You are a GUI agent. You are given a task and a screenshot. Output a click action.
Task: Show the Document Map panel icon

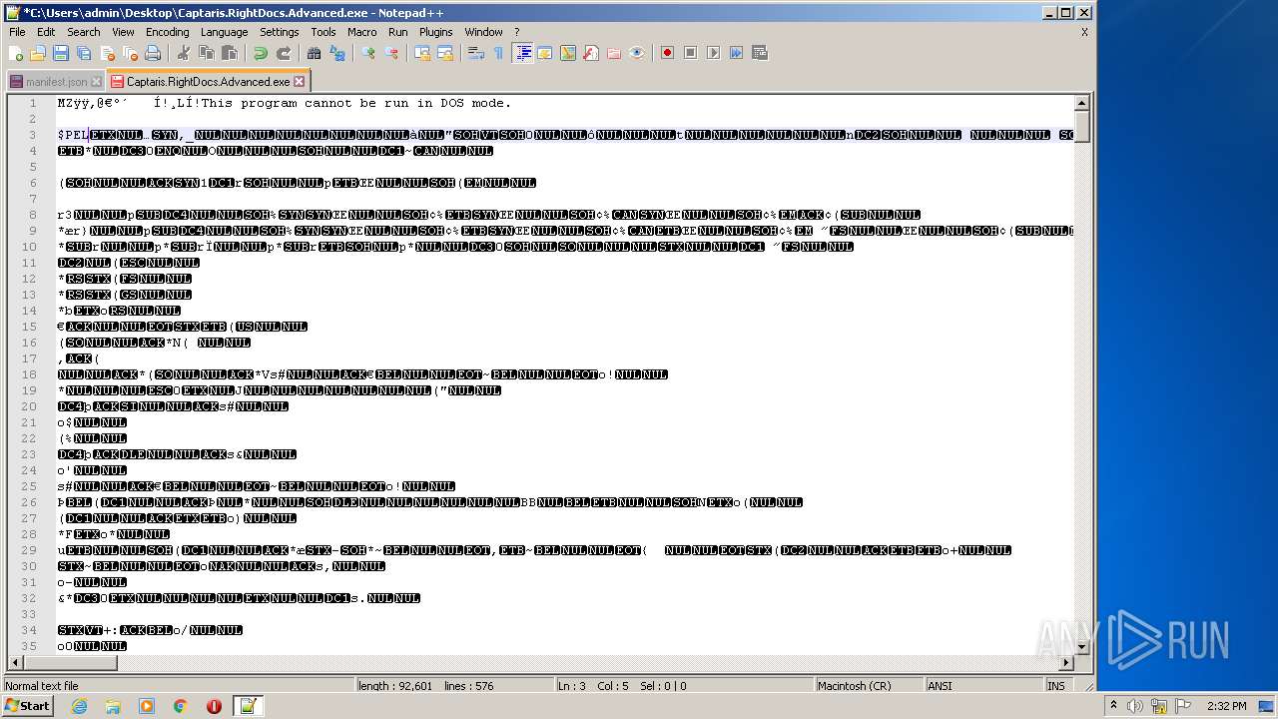click(x=567, y=53)
